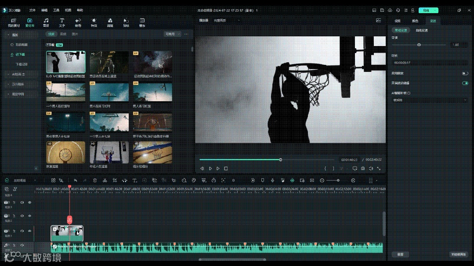The image size is (474, 266).
Task: Click the scissors split icon in timeline toolbar
Action: point(105,180)
